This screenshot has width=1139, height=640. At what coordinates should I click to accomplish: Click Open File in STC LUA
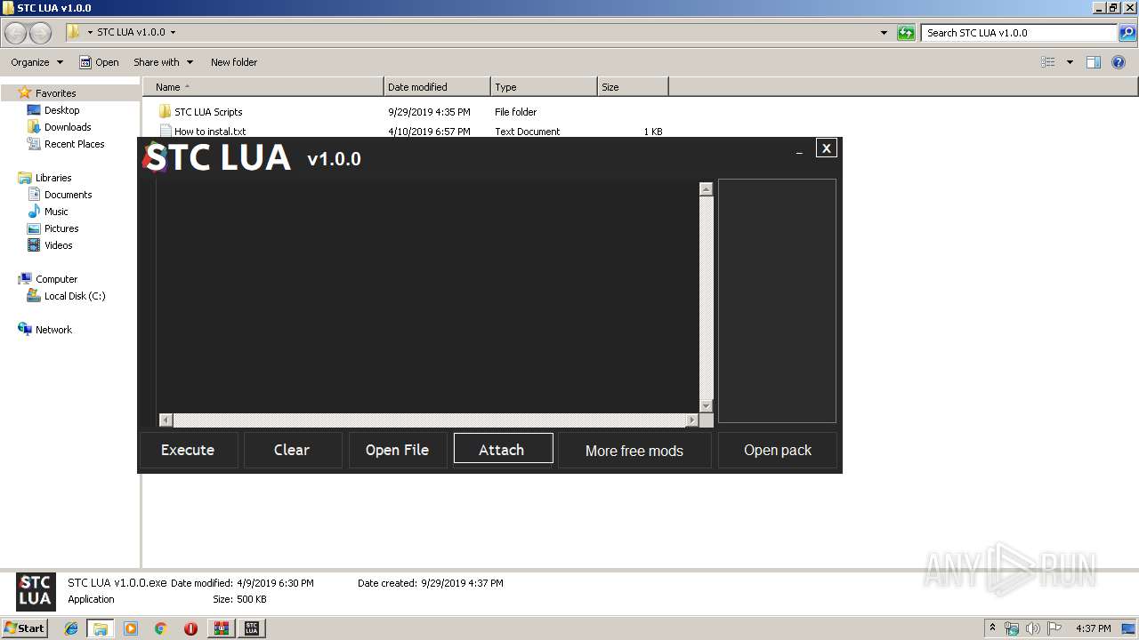pos(397,450)
